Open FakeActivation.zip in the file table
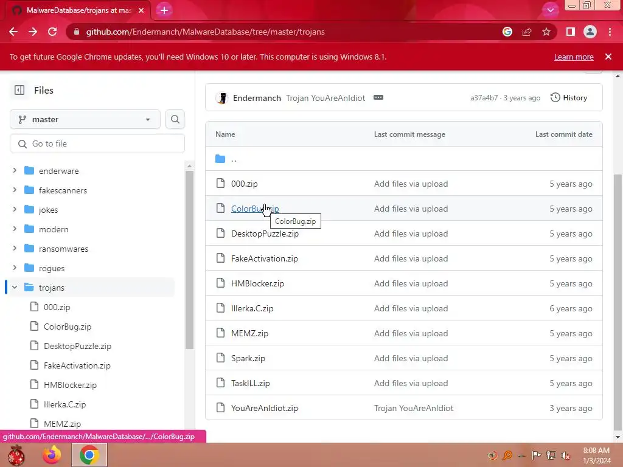Screen dimensions: 623x467 point(265,258)
